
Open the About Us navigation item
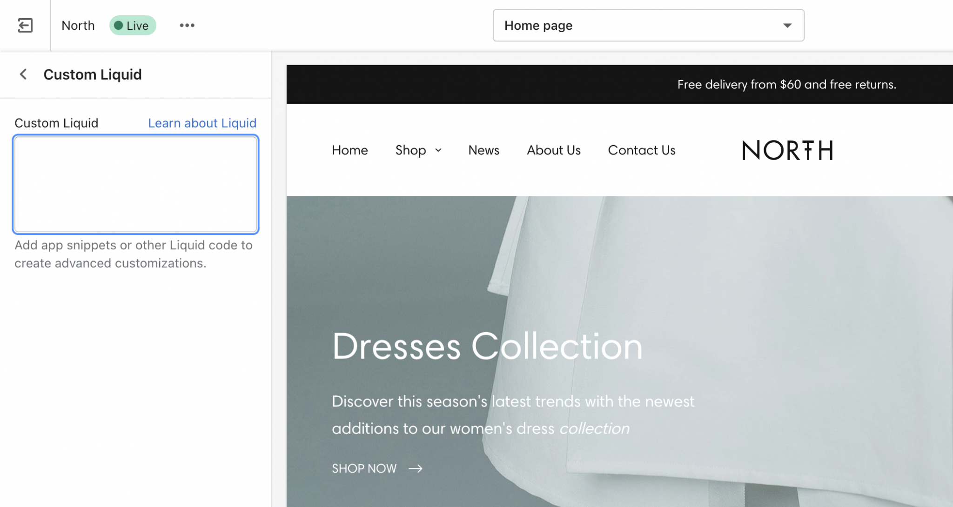[553, 150]
